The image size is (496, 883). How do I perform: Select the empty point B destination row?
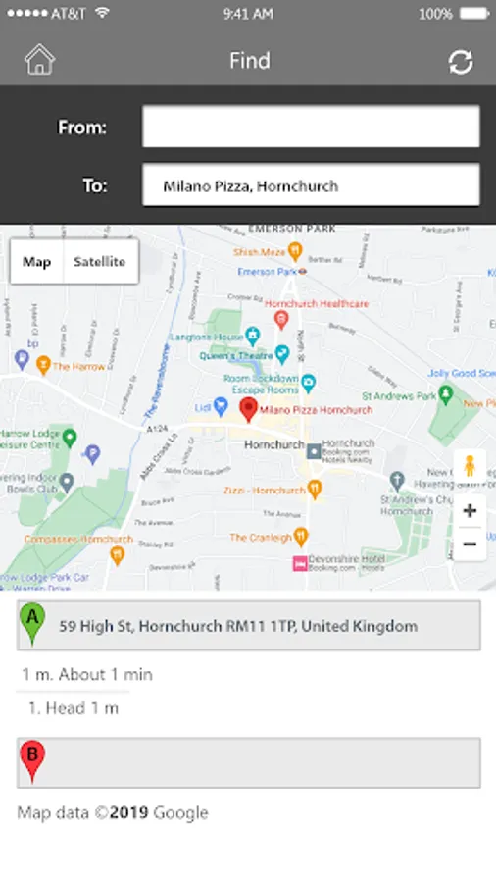(249, 762)
